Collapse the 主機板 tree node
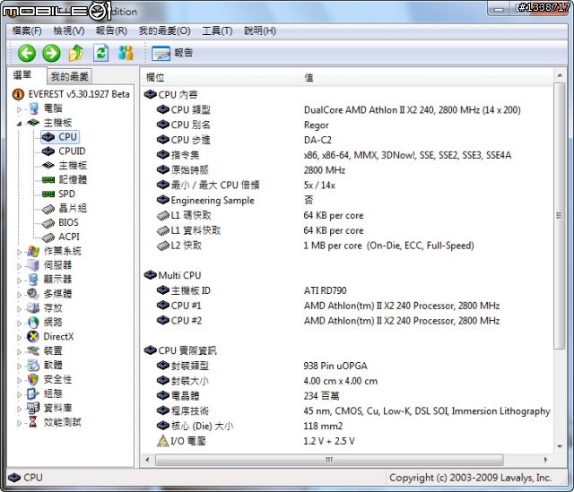Viewport: 574px width, 492px height. pyautogui.click(x=20, y=124)
